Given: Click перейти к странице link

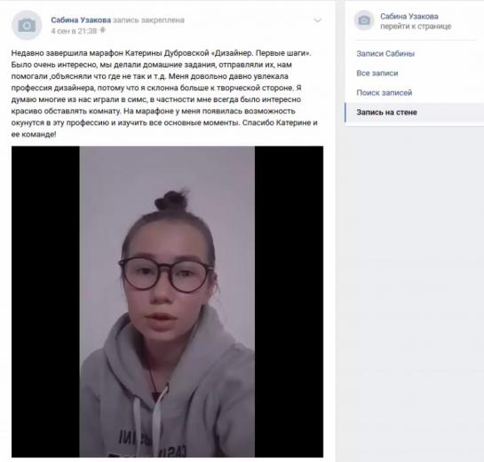Looking at the screenshot, I should 416,27.
